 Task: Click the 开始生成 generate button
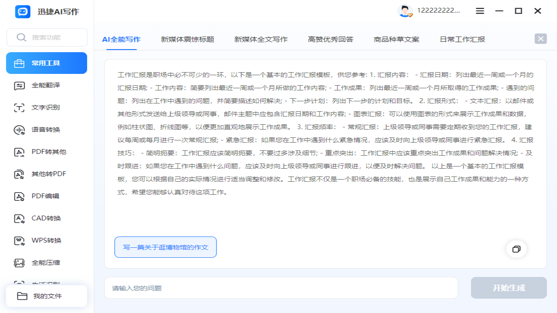508,287
